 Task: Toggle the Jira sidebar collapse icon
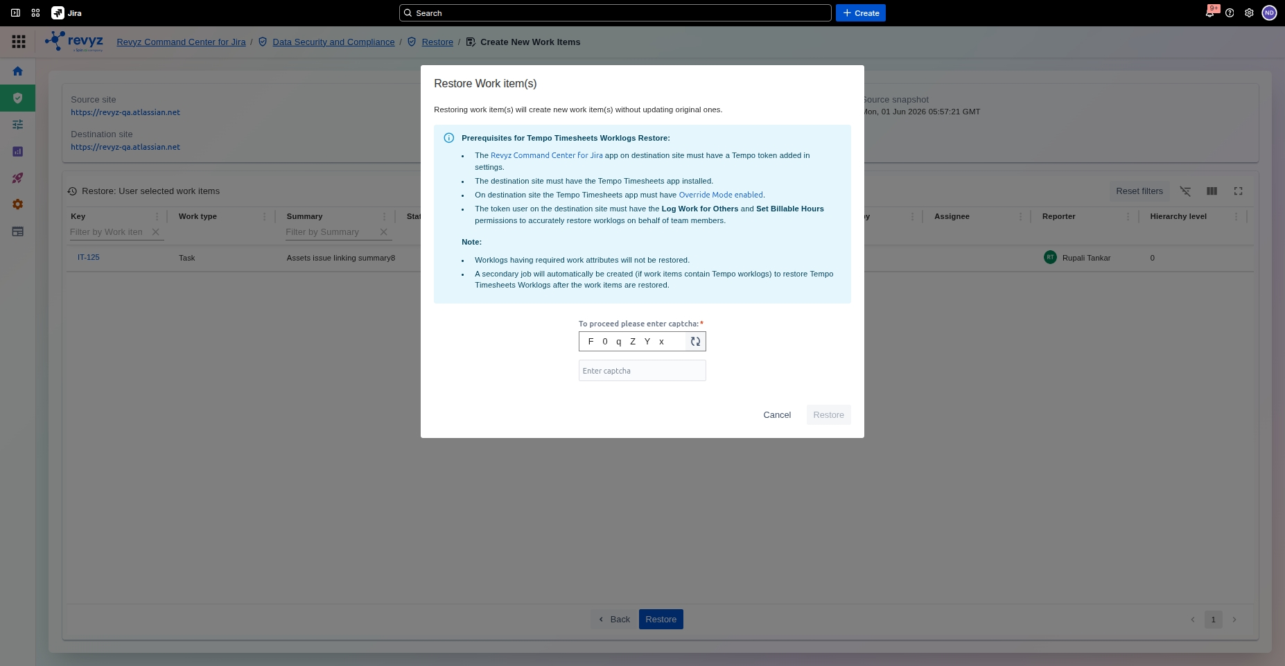coord(15,13)
